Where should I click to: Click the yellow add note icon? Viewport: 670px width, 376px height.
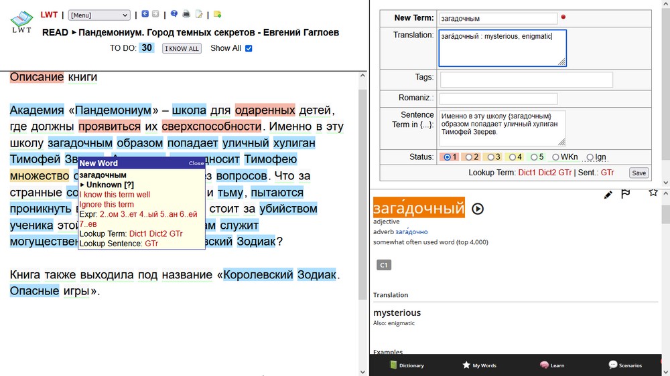point(218,14)
